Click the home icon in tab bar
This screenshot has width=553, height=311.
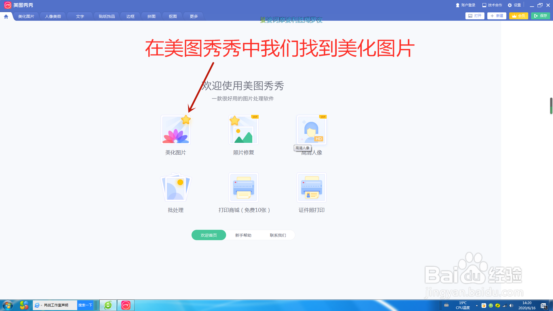tap(6, 17)
